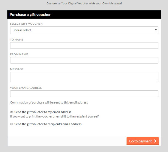Click the dropdown arrow beside 'Please select'
This screenshot has width=168, height=152.
point(156,30)
